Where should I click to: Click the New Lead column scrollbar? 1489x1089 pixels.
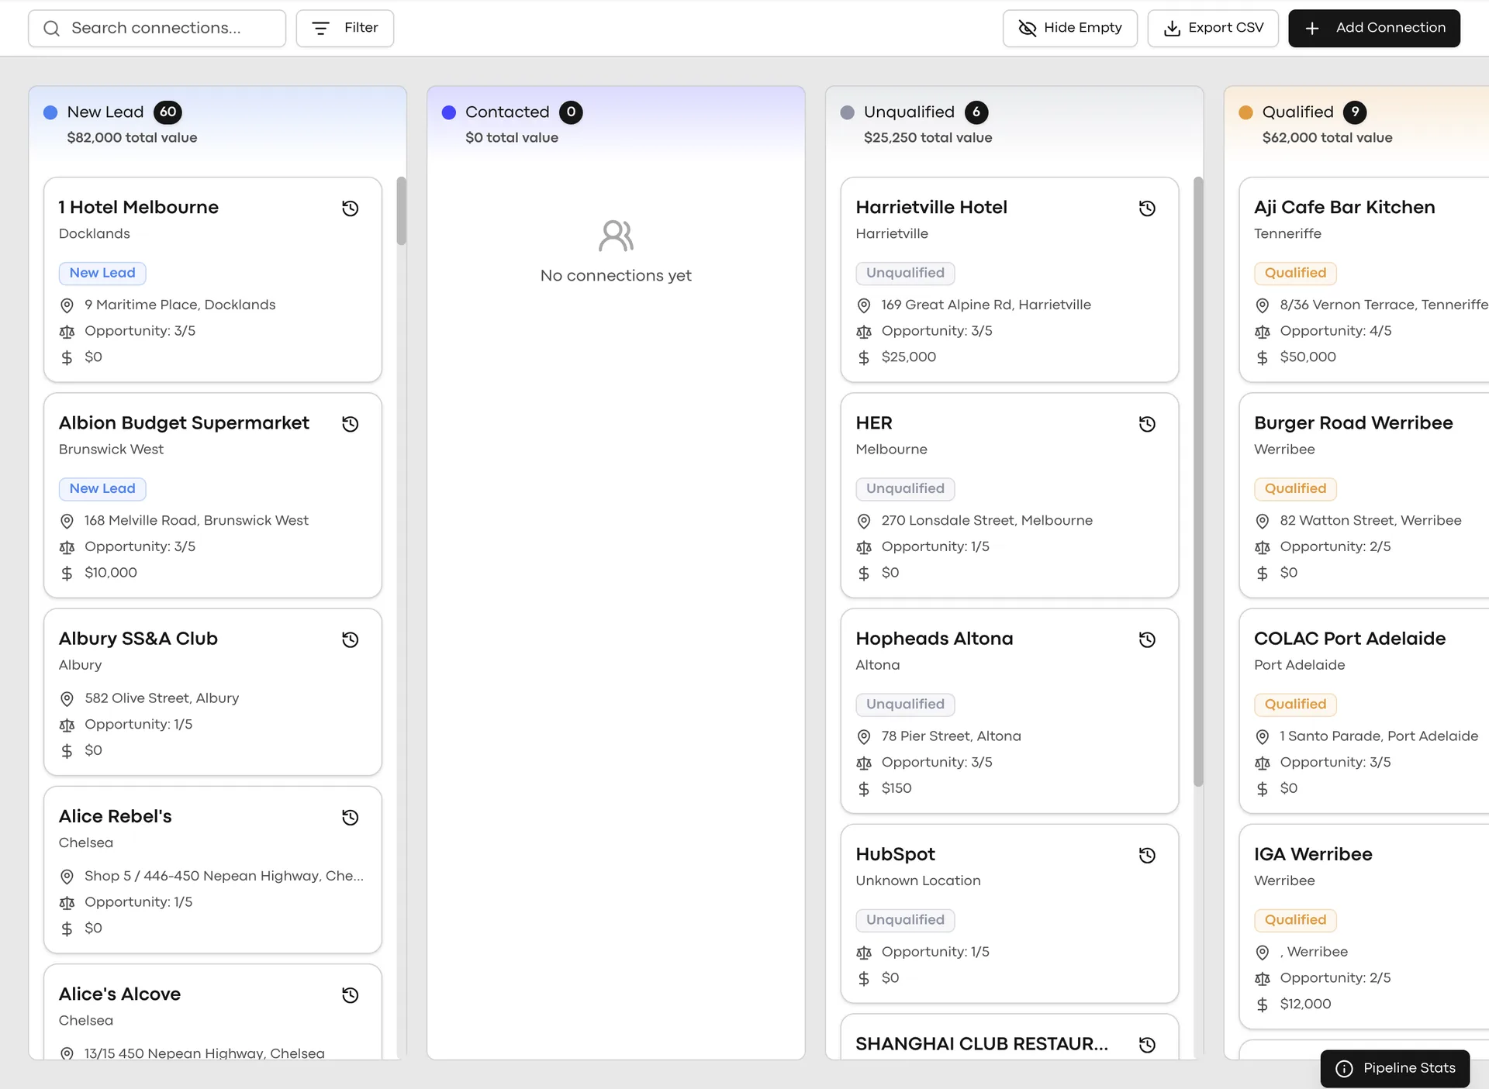pos(401,211)
